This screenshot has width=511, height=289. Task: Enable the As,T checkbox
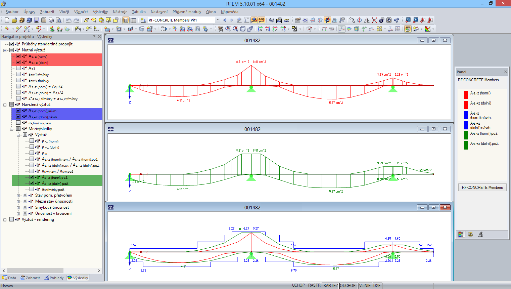pos(18,68)
